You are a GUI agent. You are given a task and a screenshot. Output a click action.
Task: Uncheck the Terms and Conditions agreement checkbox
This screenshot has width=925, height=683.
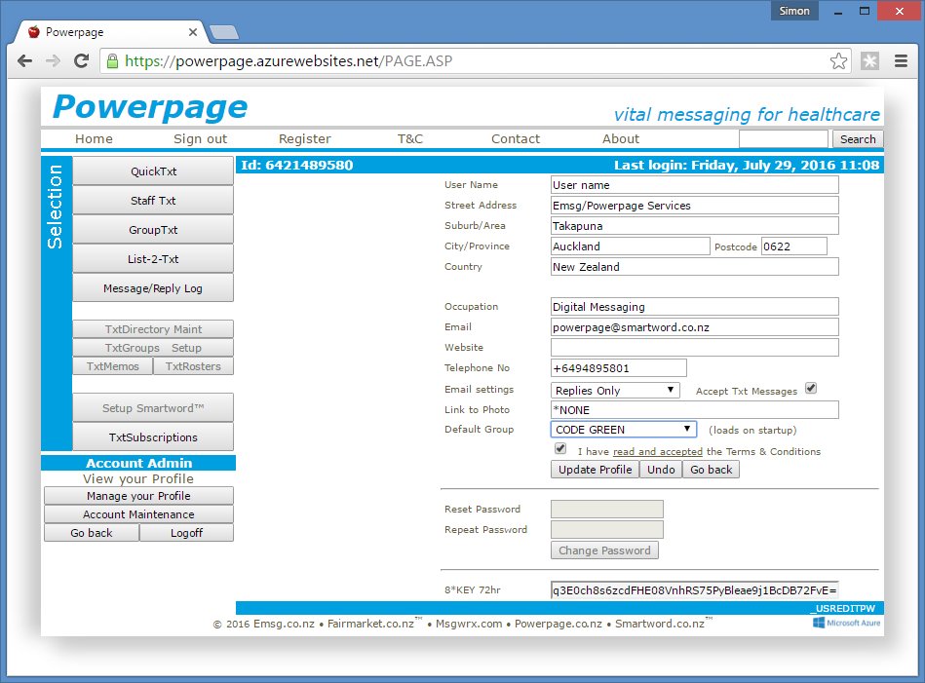point(559,448)
